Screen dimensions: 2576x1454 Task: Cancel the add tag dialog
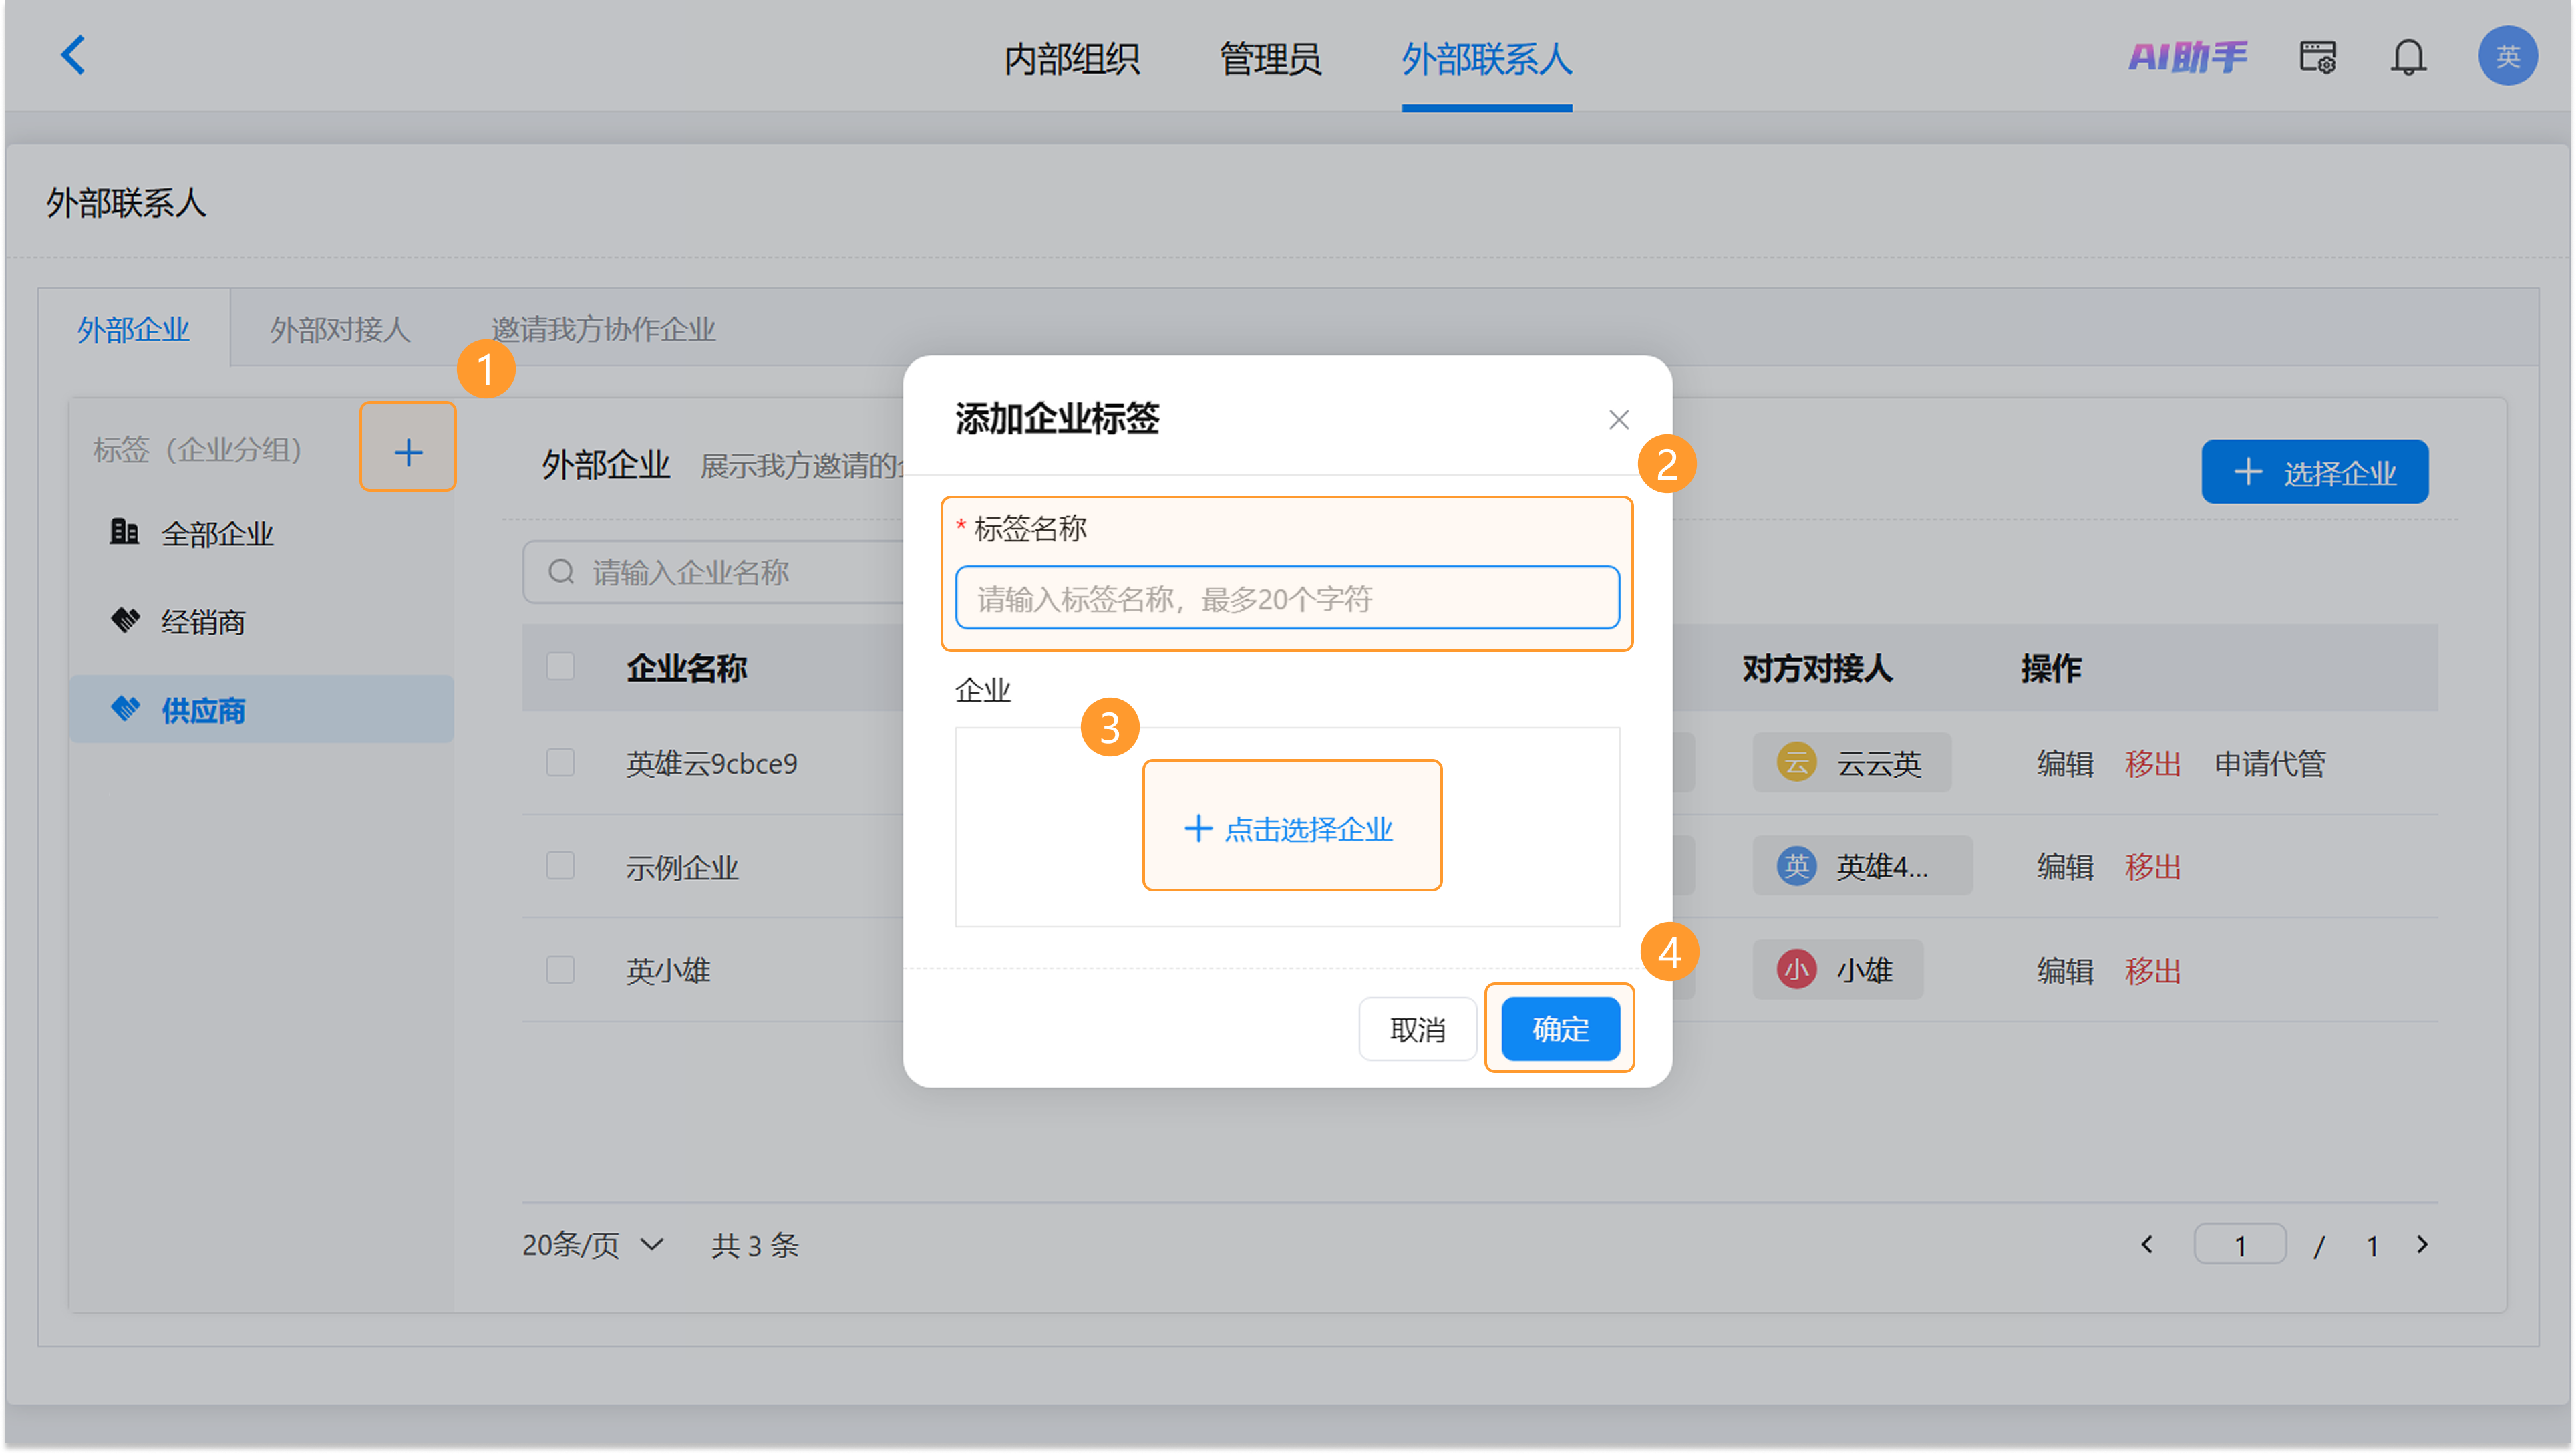(x=1417, y=1029)
